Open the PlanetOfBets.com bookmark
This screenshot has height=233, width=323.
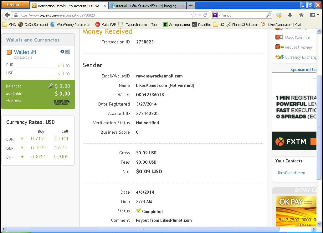coord(245,25)
